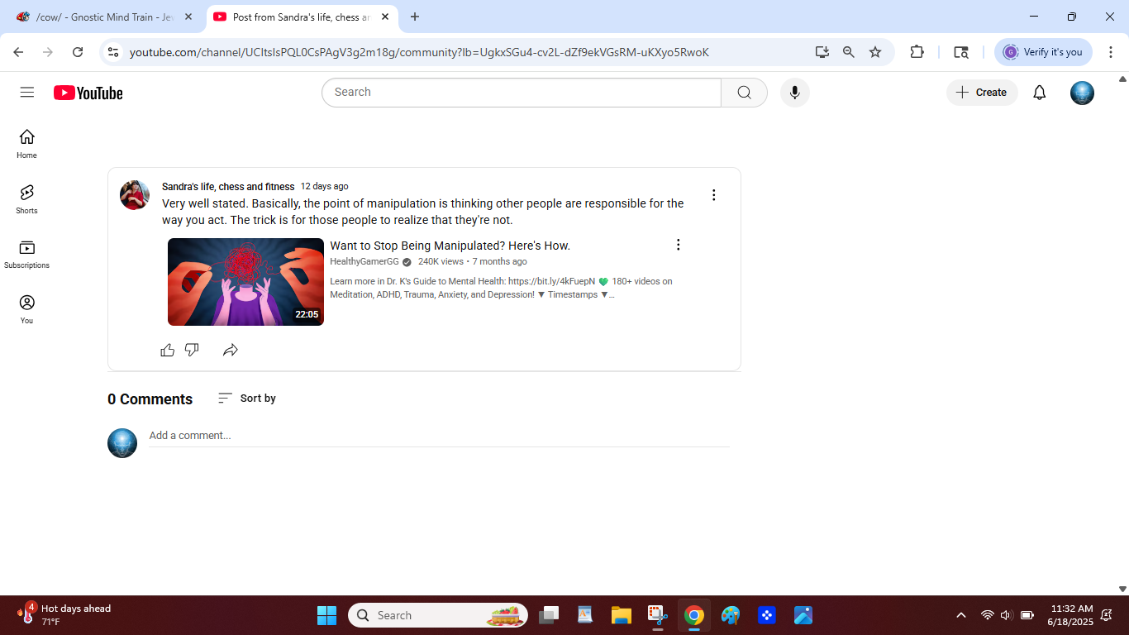The height and width of the screenshot is (635, 1129).
Task: Share the community post
Action: tap(231, 350)
